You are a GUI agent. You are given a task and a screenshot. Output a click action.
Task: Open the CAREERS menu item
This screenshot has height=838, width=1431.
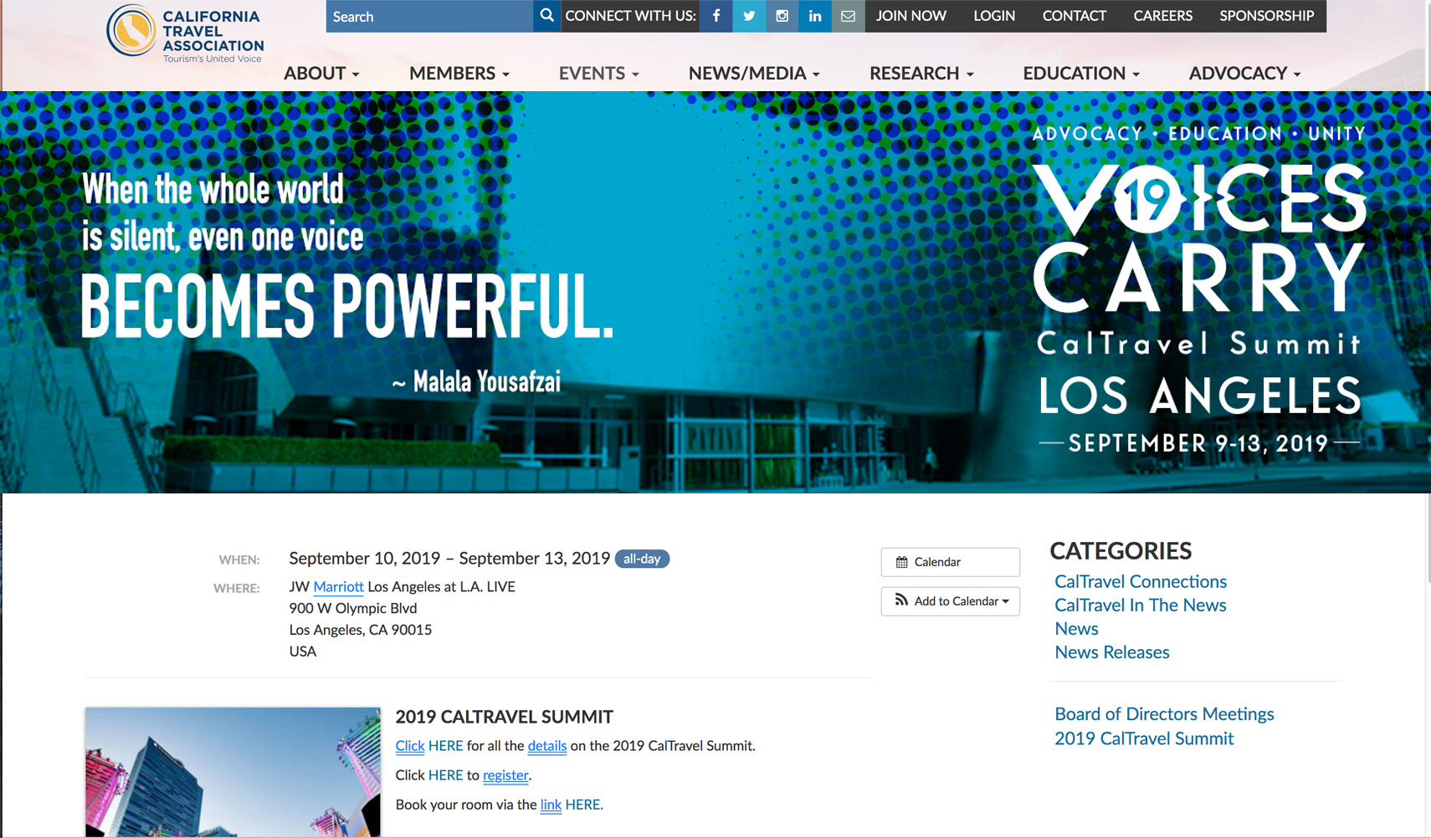coord(1163,16)
